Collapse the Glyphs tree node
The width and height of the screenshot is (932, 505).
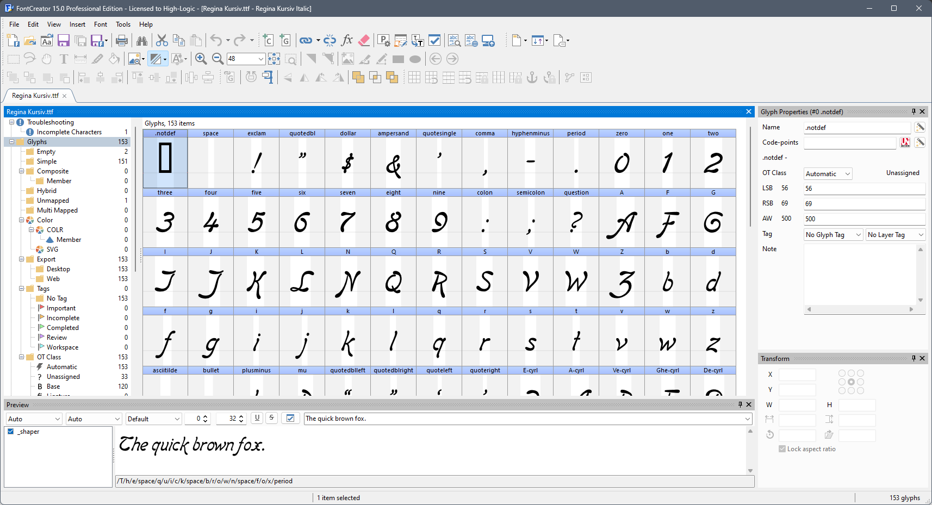coord(11,141)
